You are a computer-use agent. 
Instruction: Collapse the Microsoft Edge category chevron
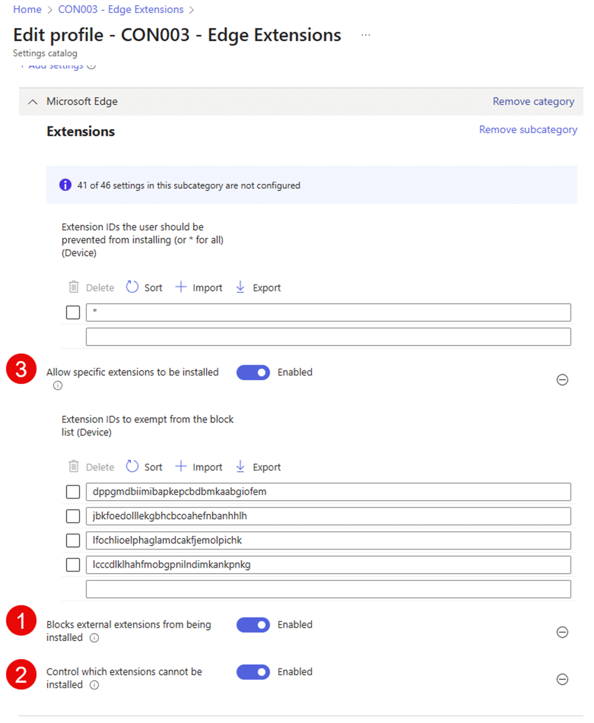point(33,102)
